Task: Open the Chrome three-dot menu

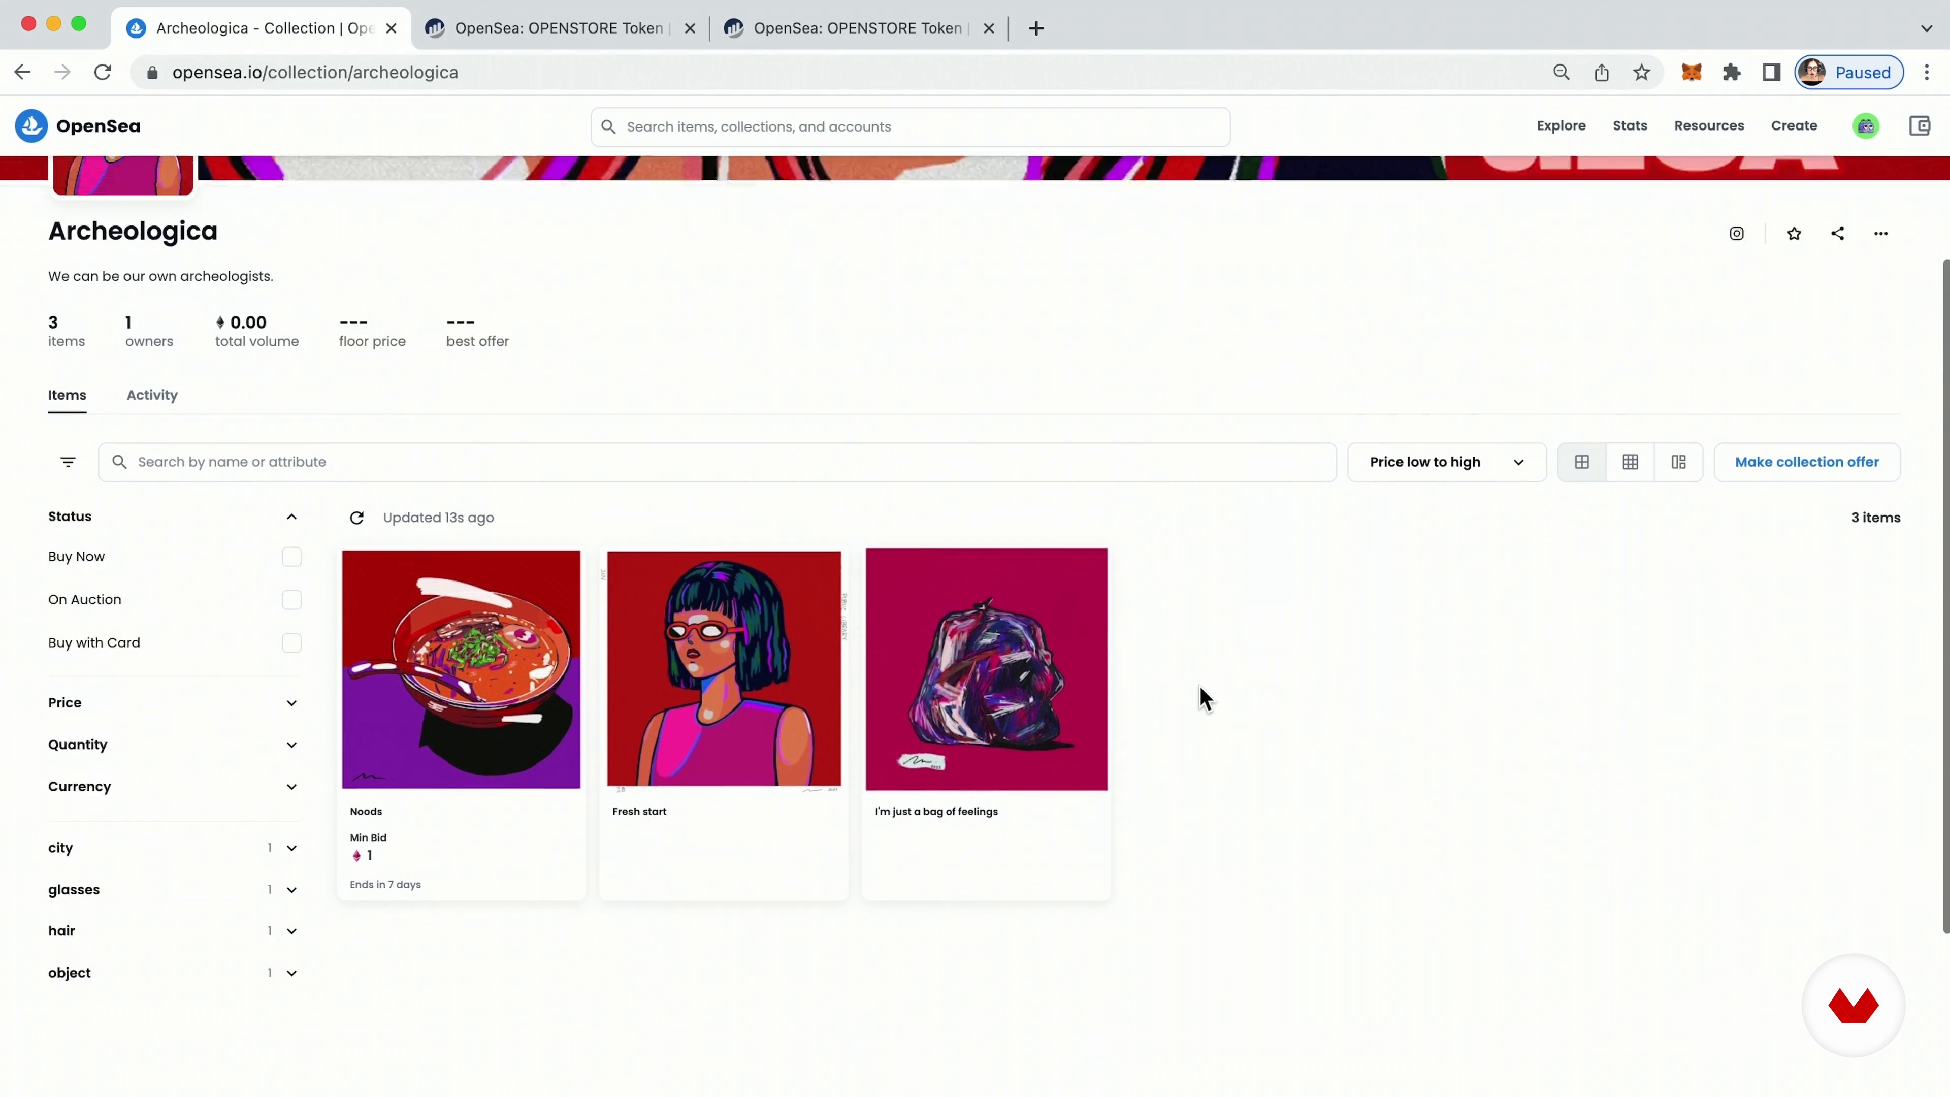Action: click(x=1927, y=73)
